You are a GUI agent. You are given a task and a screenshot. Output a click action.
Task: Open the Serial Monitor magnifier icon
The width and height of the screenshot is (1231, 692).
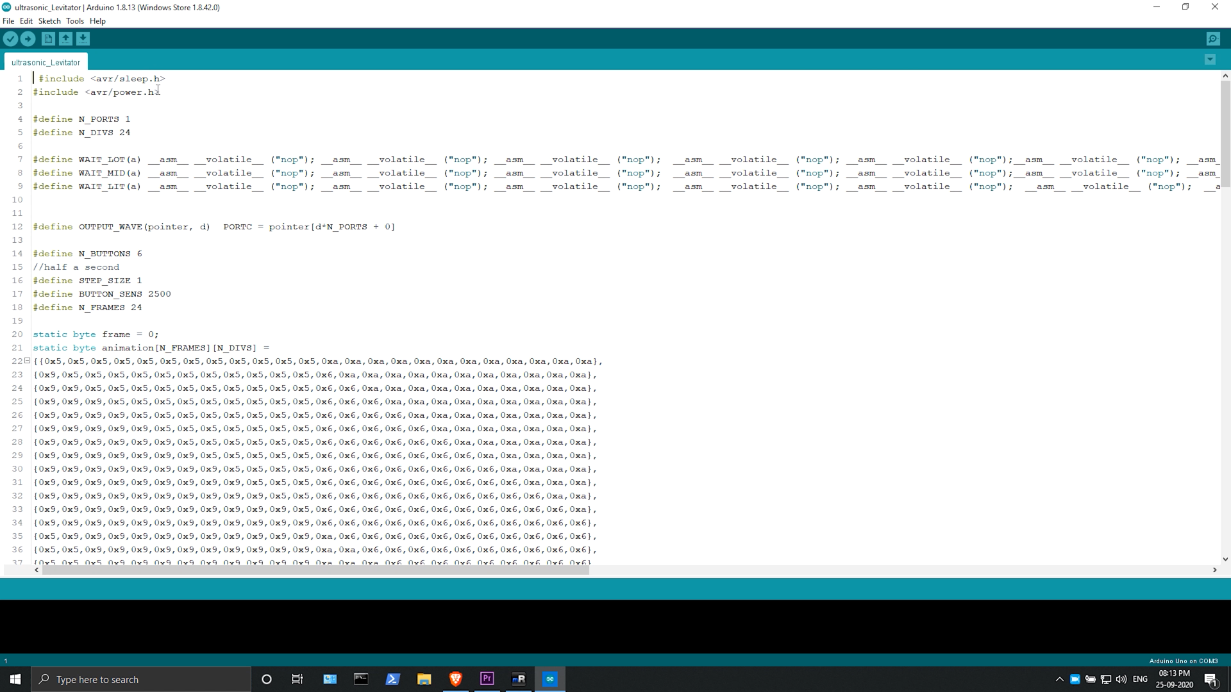(1212, 39)
